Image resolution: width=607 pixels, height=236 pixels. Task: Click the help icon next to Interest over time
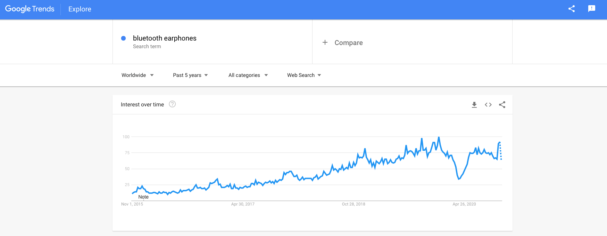click(x=173, y=104)
